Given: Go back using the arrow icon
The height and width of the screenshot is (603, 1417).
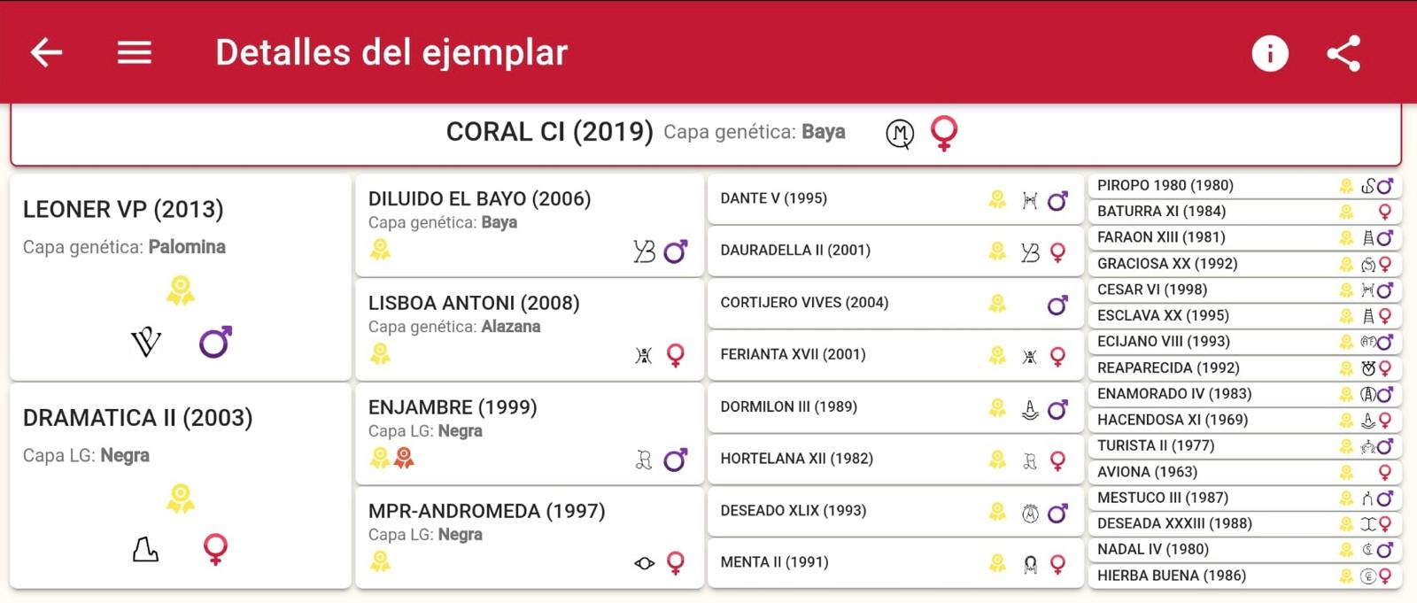Looking at the screenshot, I should click(46, 52).
